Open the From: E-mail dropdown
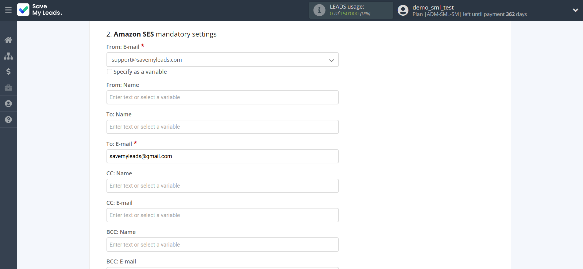The height and width of the screenshot is (269, 583). tap(222, 60)
